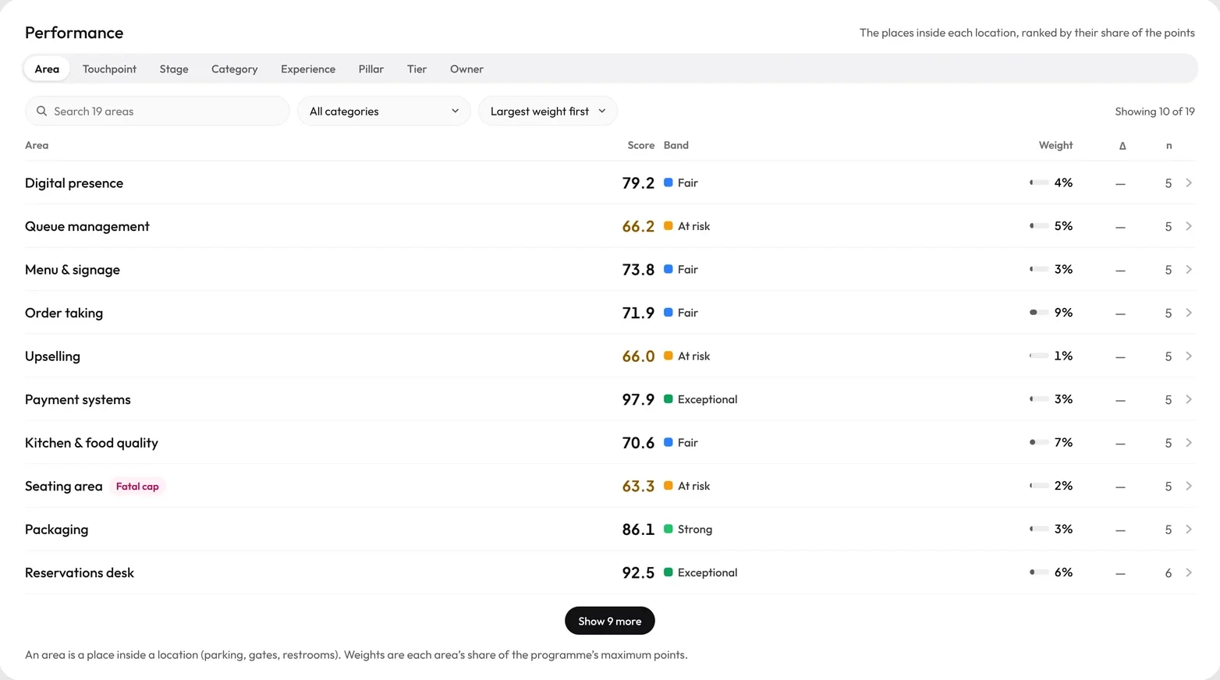Select the active Area tab
The width and height of the screenshot is (1220, 680).
point(47,69)
